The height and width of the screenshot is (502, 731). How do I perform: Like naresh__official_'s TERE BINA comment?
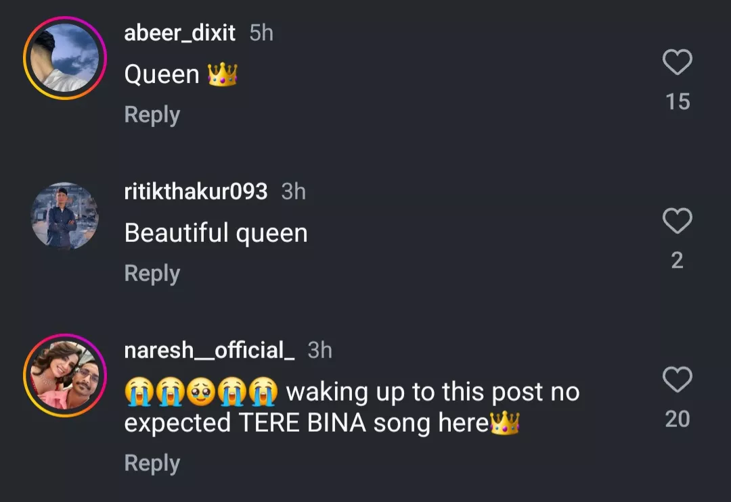click(x=677, y=380)
